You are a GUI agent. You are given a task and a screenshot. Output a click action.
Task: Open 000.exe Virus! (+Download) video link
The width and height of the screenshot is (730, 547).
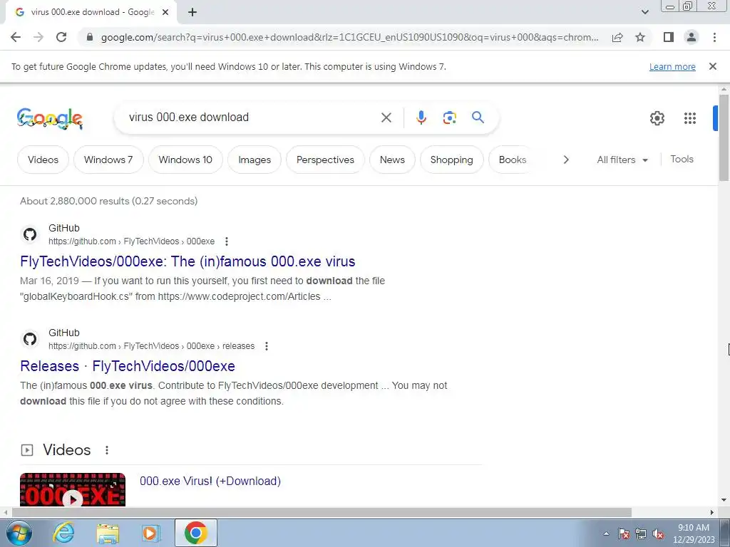(x=210, y=481)
